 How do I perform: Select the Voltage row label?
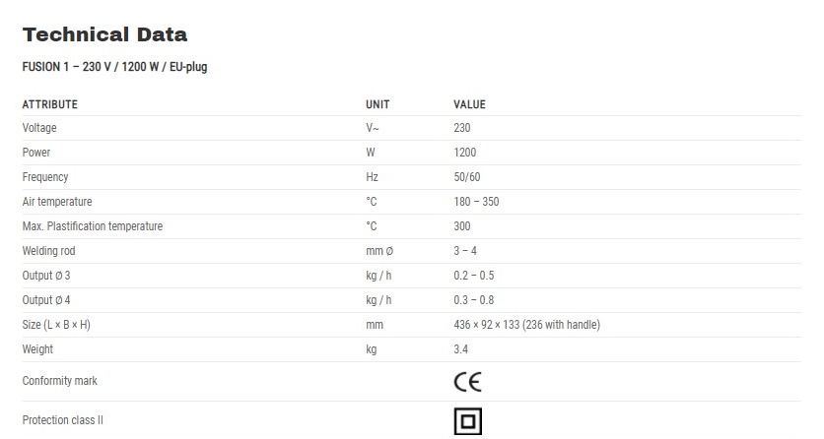coord(39,127)
